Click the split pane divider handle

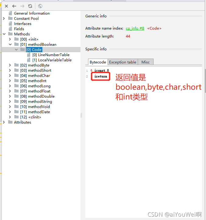click(x=81, y=115)
